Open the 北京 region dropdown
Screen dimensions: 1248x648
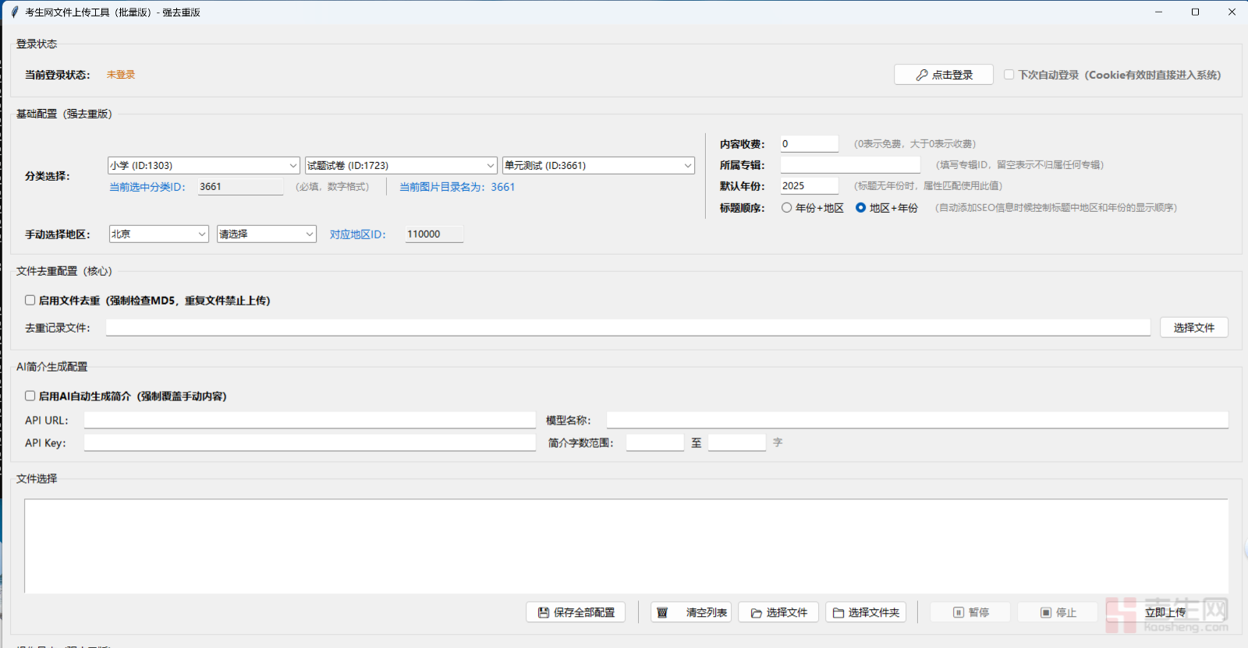(158, 234)
